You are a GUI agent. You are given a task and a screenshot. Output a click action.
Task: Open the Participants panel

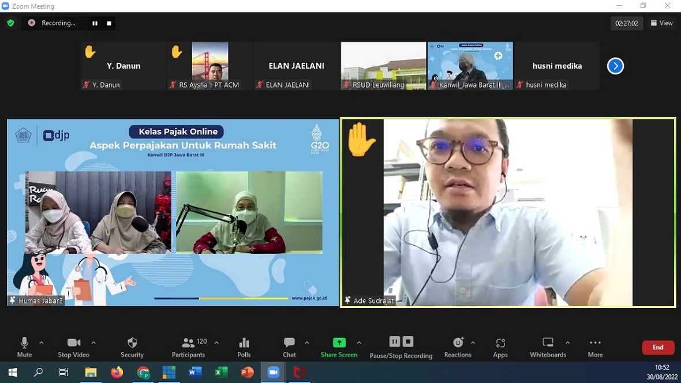(188, 347)
